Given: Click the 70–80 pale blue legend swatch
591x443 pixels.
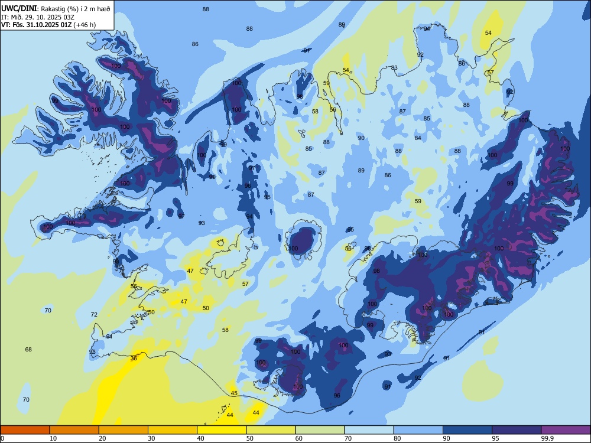Looking at the screenshot, I should tap(369, 430).
